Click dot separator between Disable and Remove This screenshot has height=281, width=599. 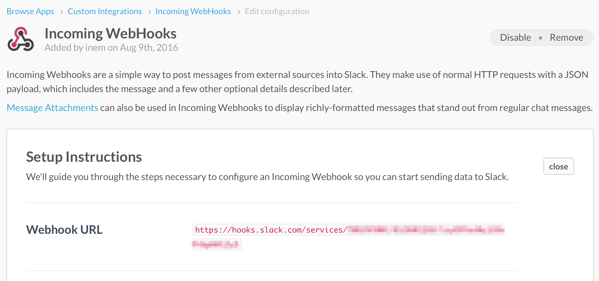tap(540, 38)
